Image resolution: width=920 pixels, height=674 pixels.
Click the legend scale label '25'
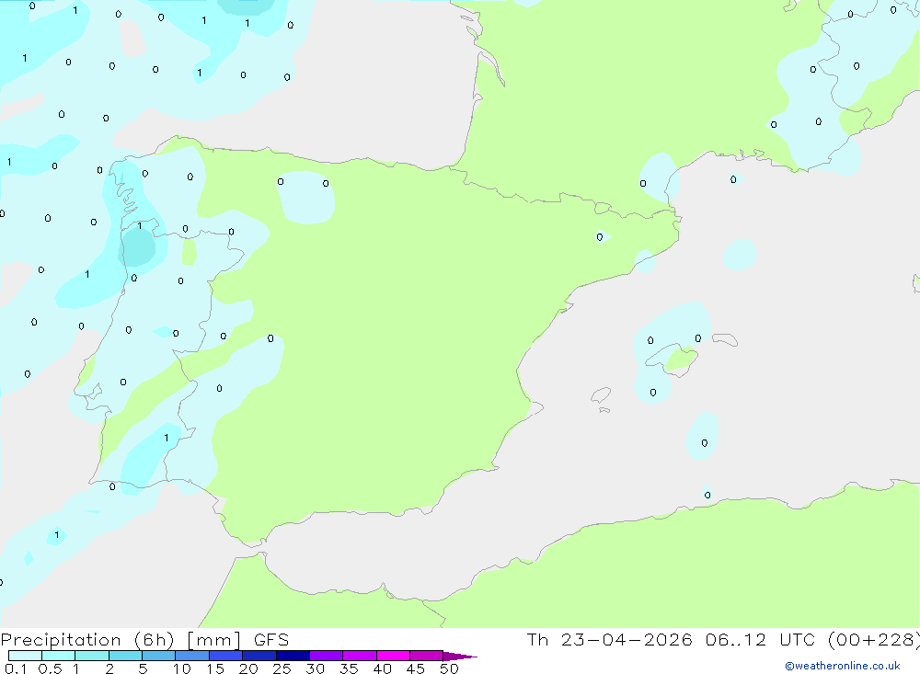point(282,668)
